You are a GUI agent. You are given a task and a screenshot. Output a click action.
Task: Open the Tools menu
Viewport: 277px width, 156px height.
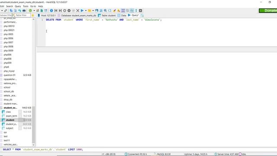[x=26, y=6]
